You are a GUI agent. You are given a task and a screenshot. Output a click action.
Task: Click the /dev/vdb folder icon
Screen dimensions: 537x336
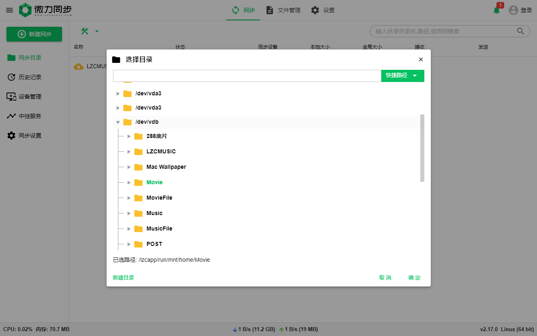128,122
